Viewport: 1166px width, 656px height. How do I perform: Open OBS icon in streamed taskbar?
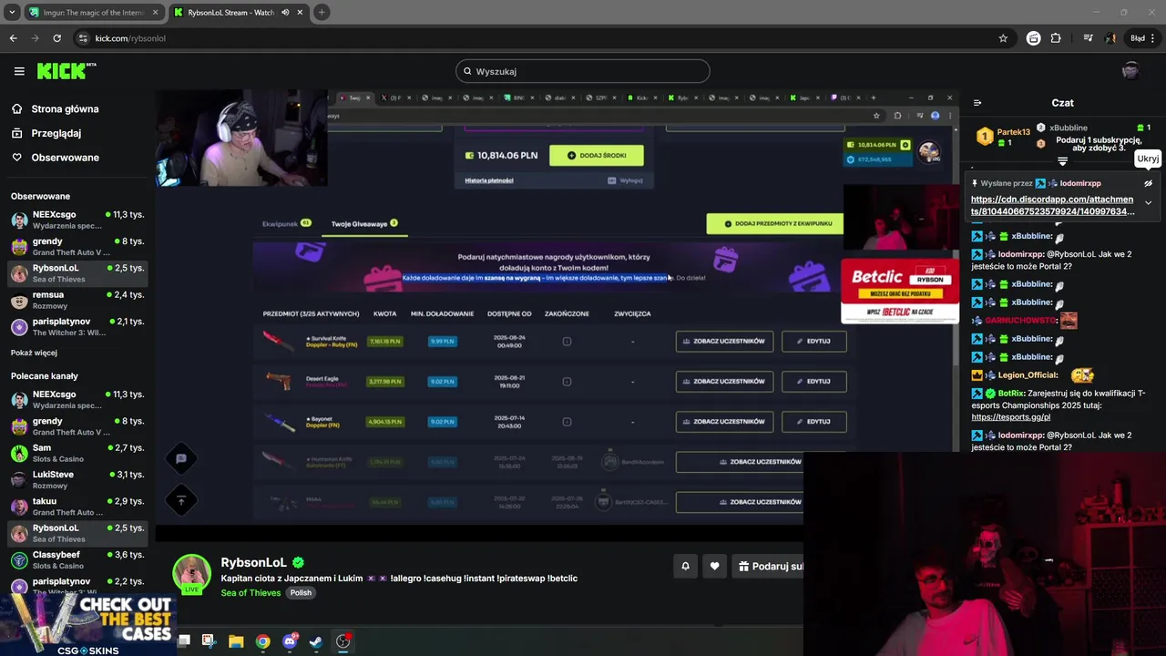[343, 641]
